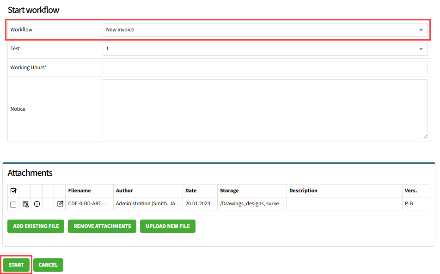Screen dimensions: 440x274
Task: Click the document details icon in attachment row
Action: [25, 204]
